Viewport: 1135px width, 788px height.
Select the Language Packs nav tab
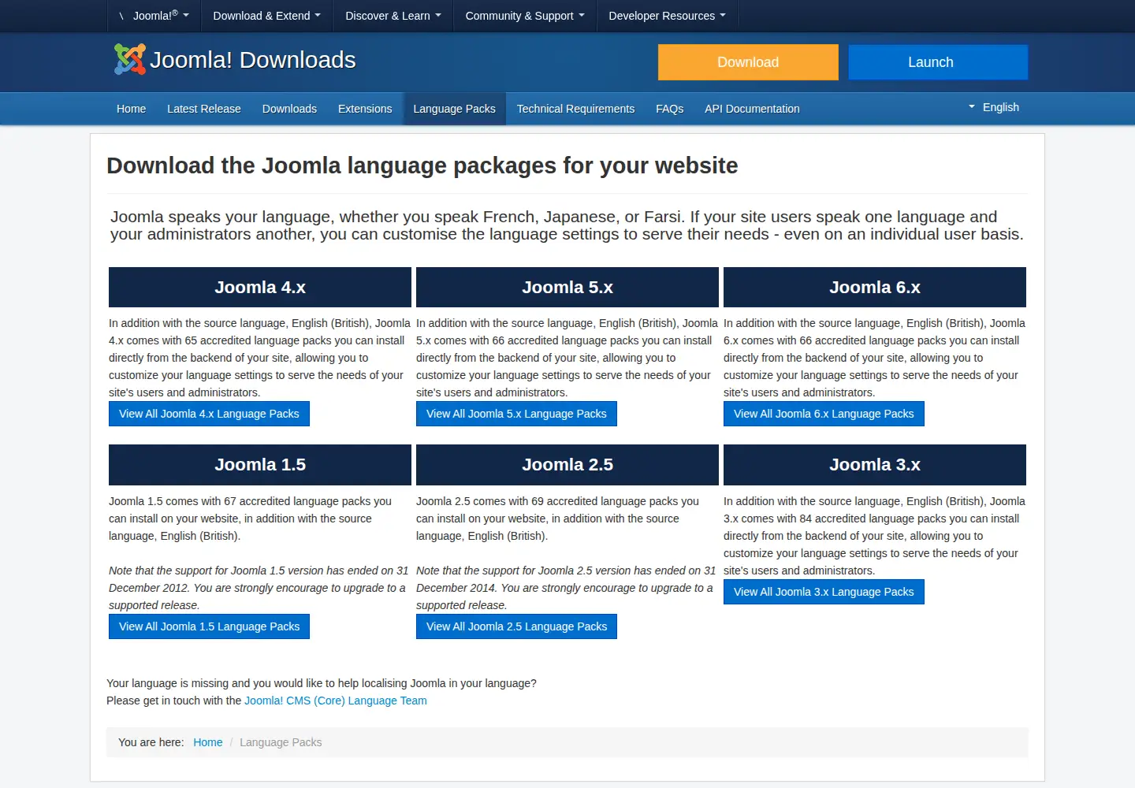(454, 109)
